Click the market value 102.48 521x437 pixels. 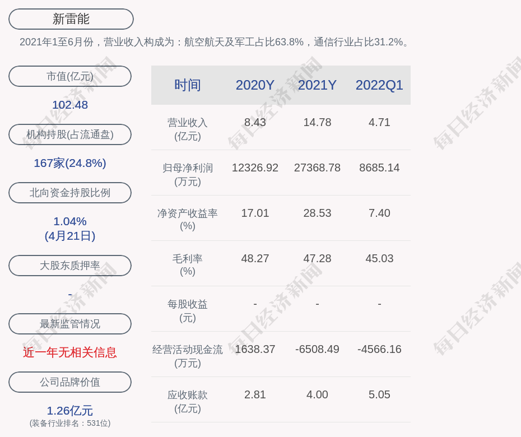(x=70, y=105)
